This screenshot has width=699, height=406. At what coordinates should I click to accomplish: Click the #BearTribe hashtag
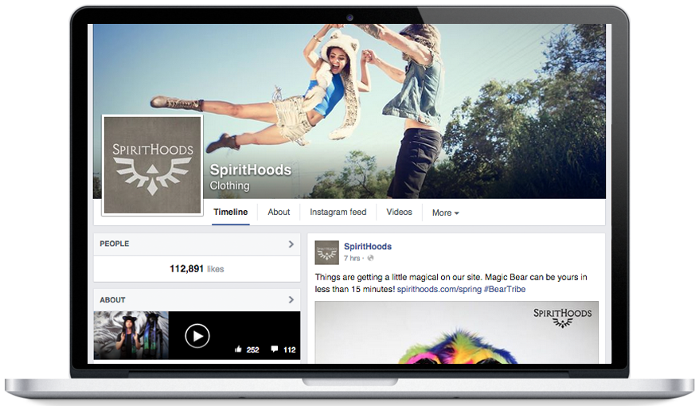tap(505, 289)
